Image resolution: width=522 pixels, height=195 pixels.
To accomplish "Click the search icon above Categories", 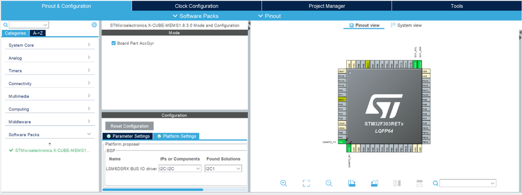I will click(5, 25).
